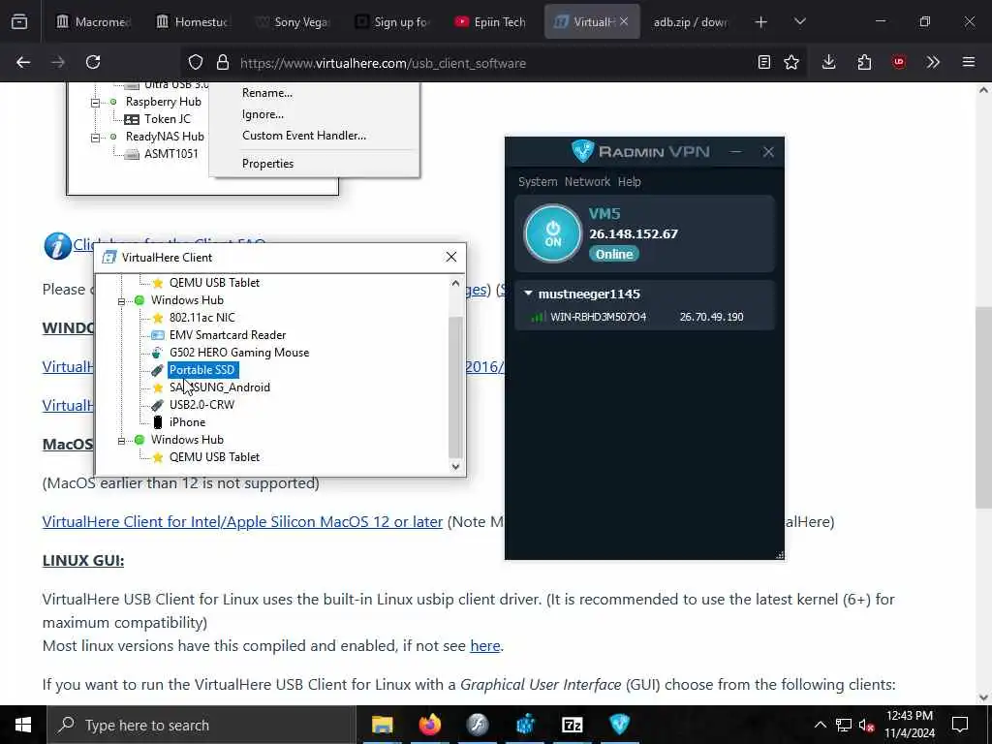Select the Token JC tree item
992x744 pixels.
tap(167, 119)
